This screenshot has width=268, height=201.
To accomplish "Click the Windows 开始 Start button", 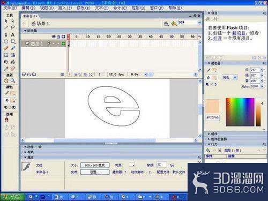I will click(12, 197).
